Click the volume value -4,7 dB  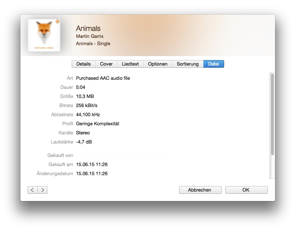[84, 142]
